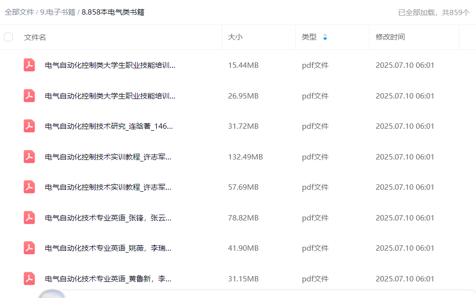Click PDF icon of the 31.15MB file

29,278
